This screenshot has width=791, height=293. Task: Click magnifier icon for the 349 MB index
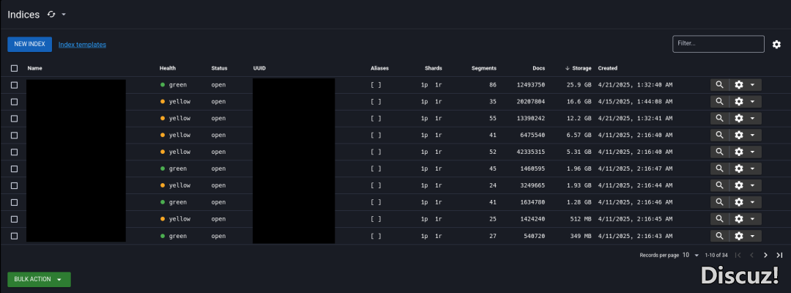tap(719, 236)
